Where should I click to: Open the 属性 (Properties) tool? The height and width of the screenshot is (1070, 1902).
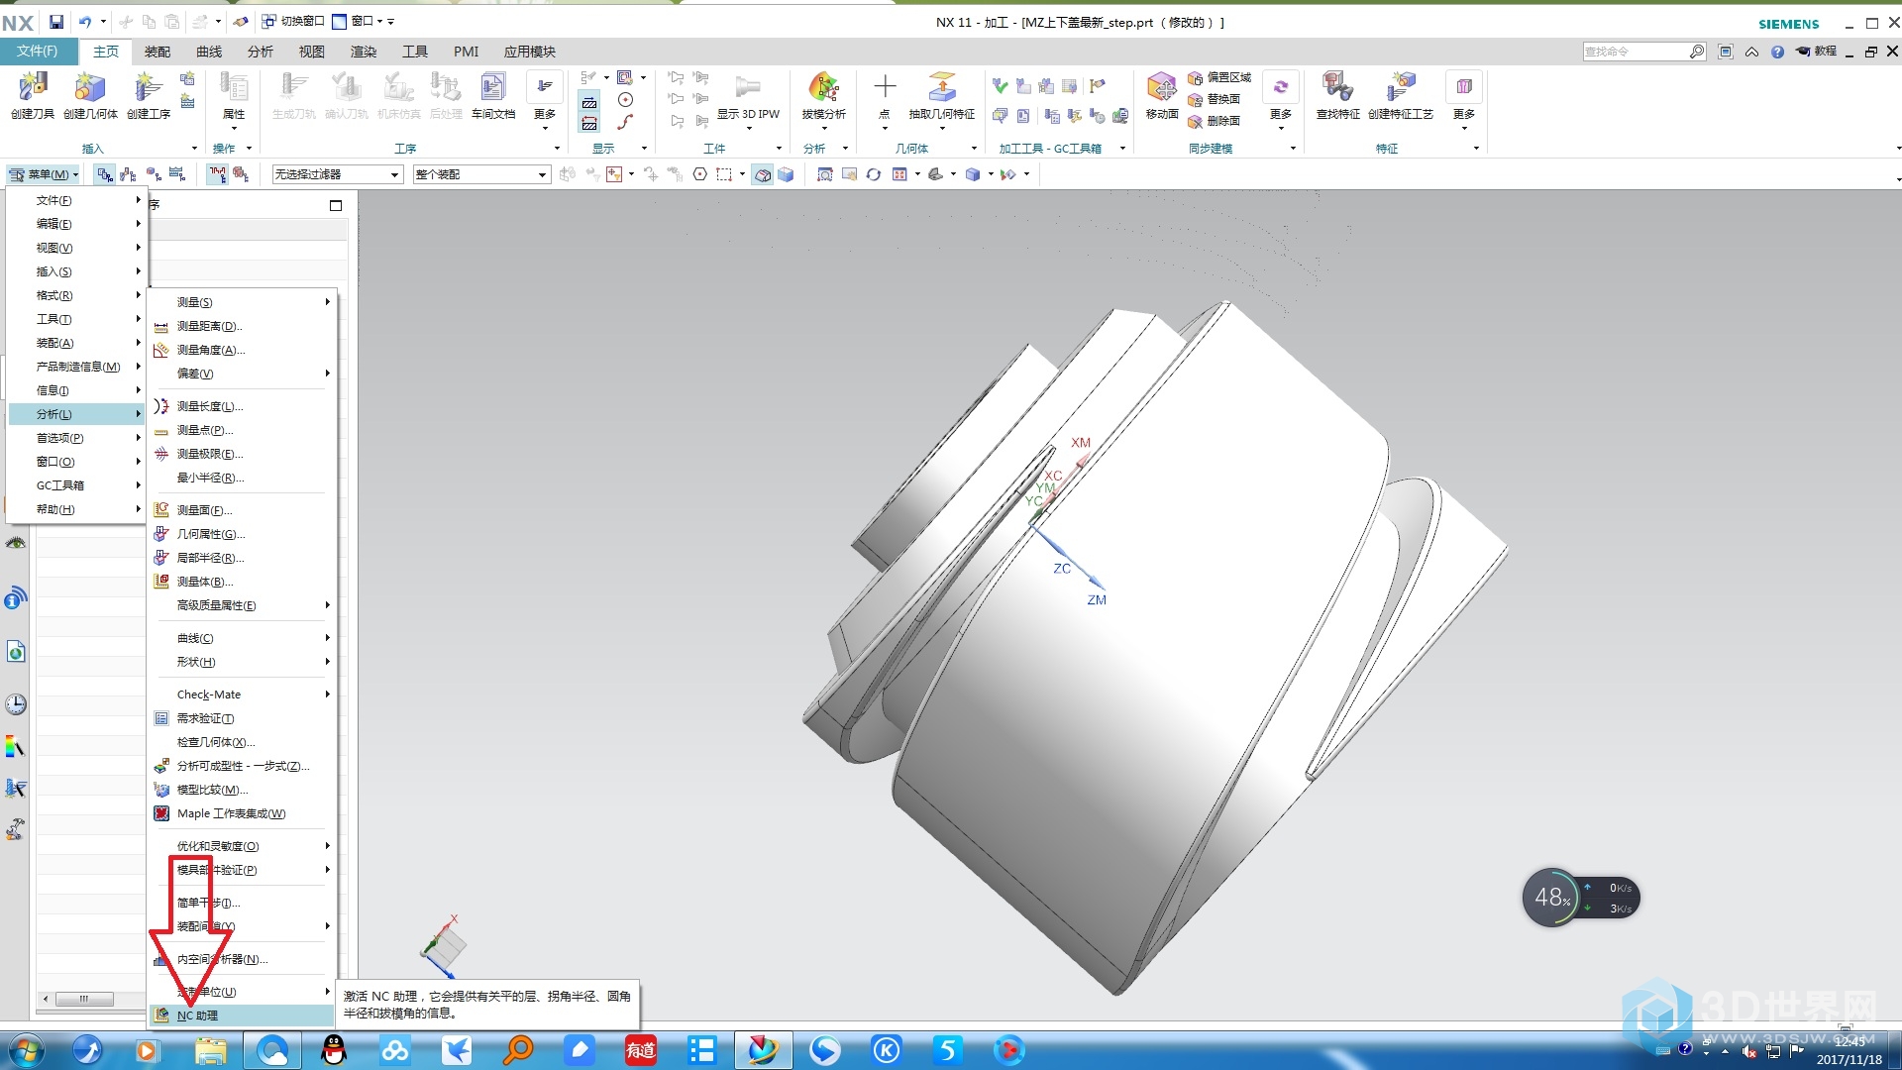coord(234,96)
